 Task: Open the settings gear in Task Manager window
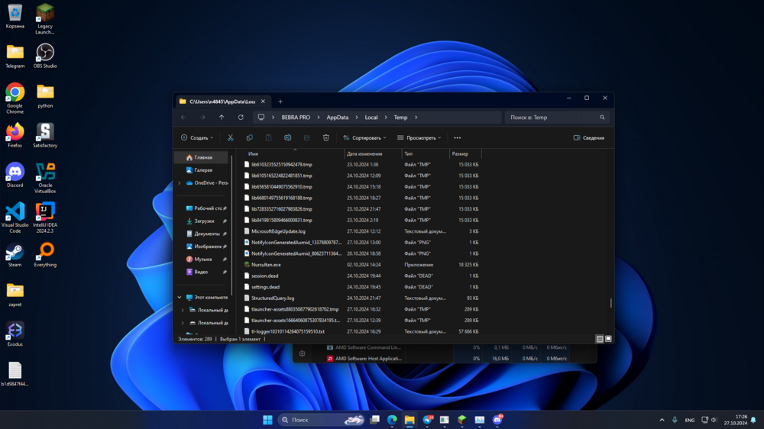(x=302, y=353)
